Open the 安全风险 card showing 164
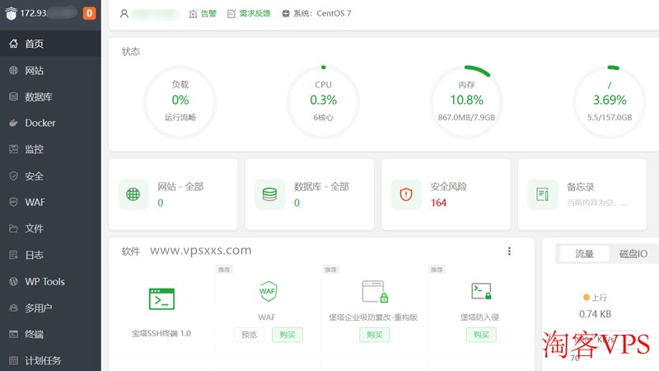Image resolution: width=659 pixels, height=371 pixels. pyautogui.click(x=446, y=195)
